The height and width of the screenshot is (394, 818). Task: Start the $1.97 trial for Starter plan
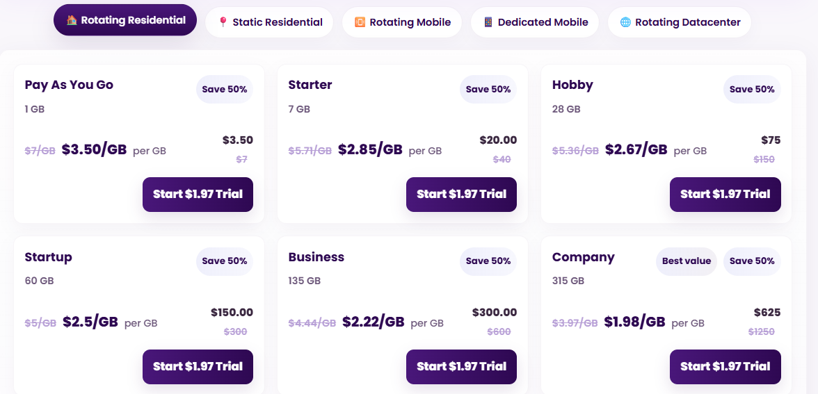pos(461,195)
